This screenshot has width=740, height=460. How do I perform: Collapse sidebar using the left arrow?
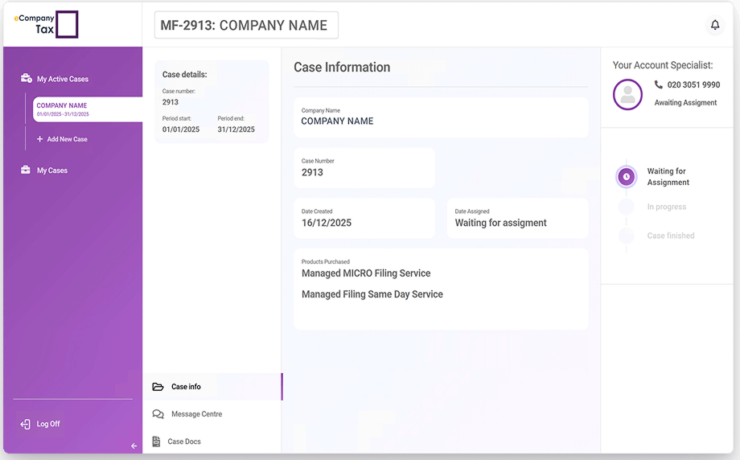tap(134, 446)
